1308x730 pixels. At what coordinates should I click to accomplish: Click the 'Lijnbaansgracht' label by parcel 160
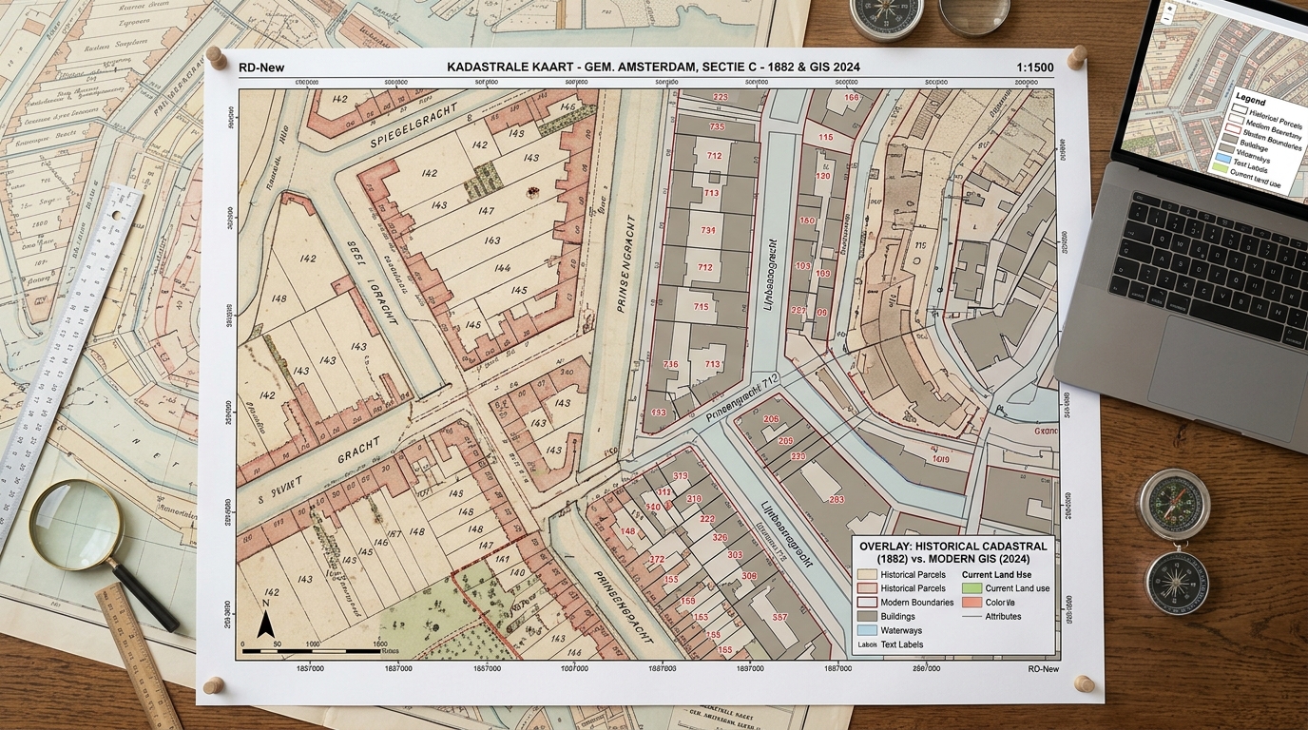[x=770, y=275]
